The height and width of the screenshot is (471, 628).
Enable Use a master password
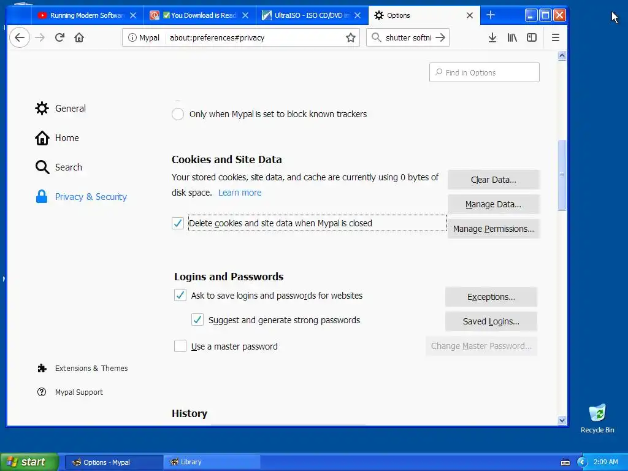[180, 346]
